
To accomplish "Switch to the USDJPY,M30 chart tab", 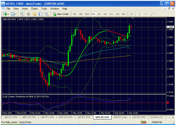I will 139,117.
